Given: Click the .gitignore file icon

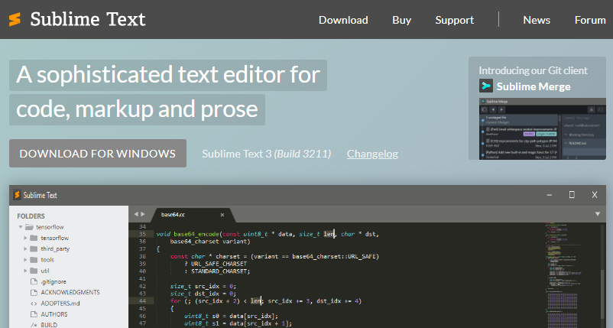Looking at the screenshot, I should pyautogui.click(x=34, y=281).
